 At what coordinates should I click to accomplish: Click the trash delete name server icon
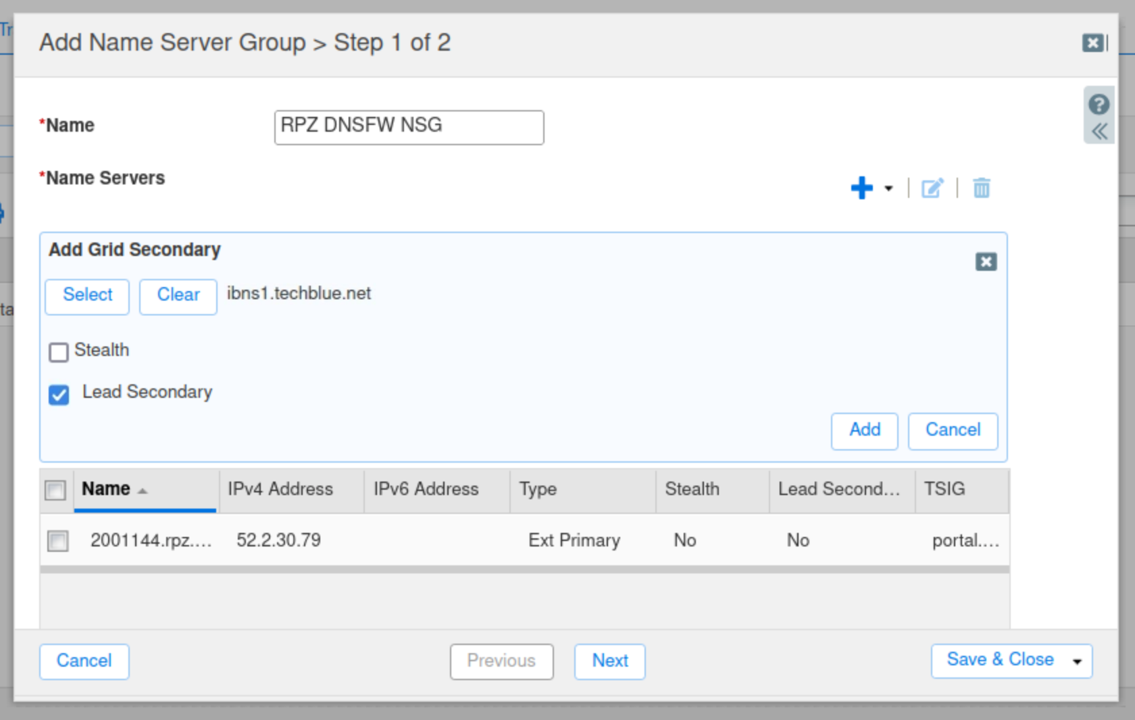(981, 188)
